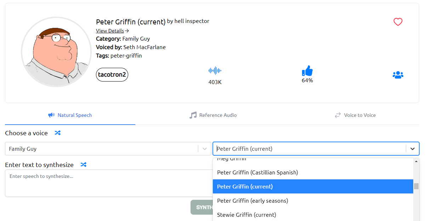Click the group users icon
Image resolution: width=426 pixels, height=221 pixels.
click(x=398, y=75)
